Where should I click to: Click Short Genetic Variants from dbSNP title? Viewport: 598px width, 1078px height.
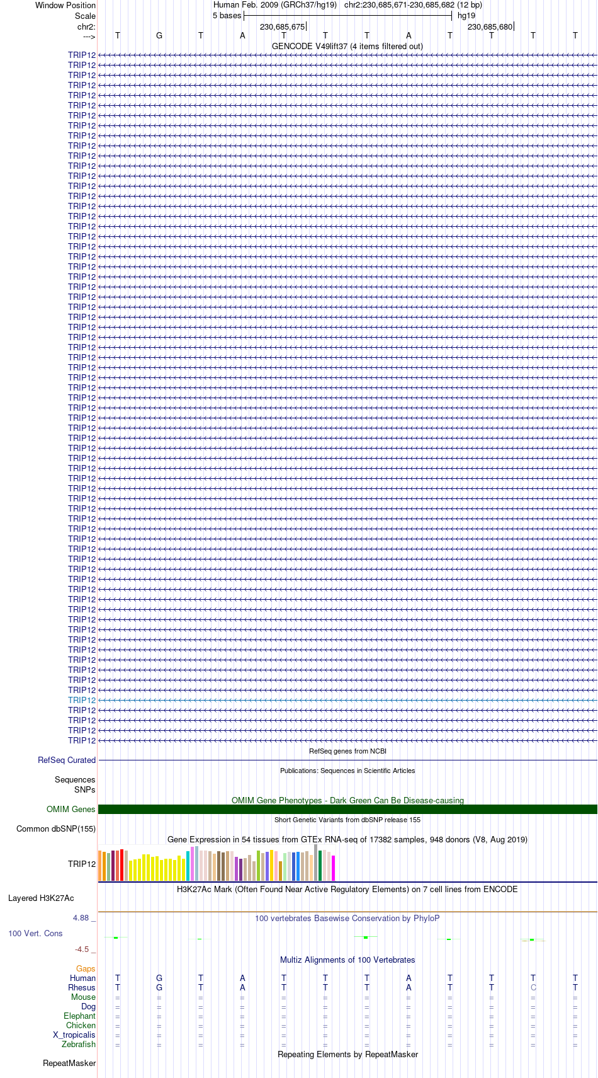[x=347, y=820]
